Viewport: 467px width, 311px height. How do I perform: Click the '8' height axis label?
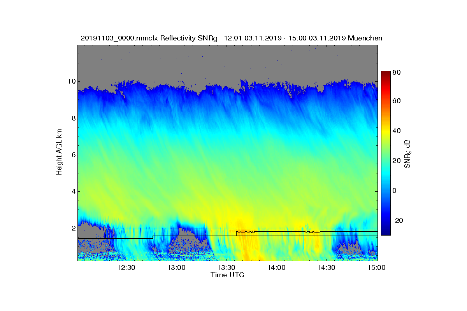(x=73, y=118)
